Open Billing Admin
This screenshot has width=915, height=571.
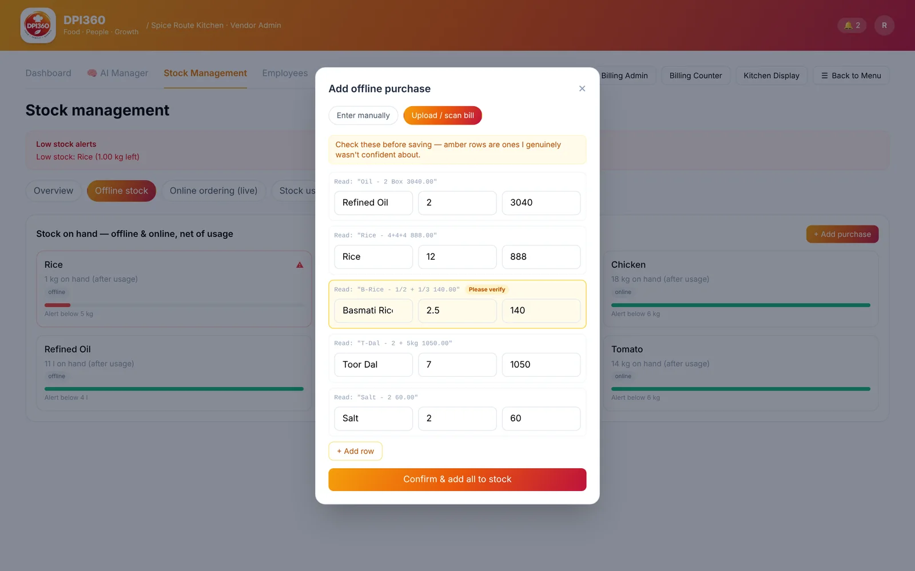tap(624, 75)
